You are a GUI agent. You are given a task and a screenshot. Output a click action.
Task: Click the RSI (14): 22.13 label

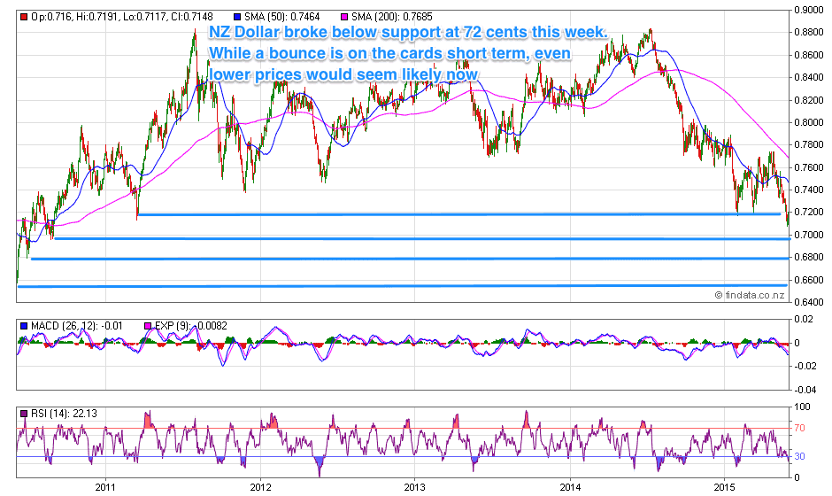(x=64, y=414)
